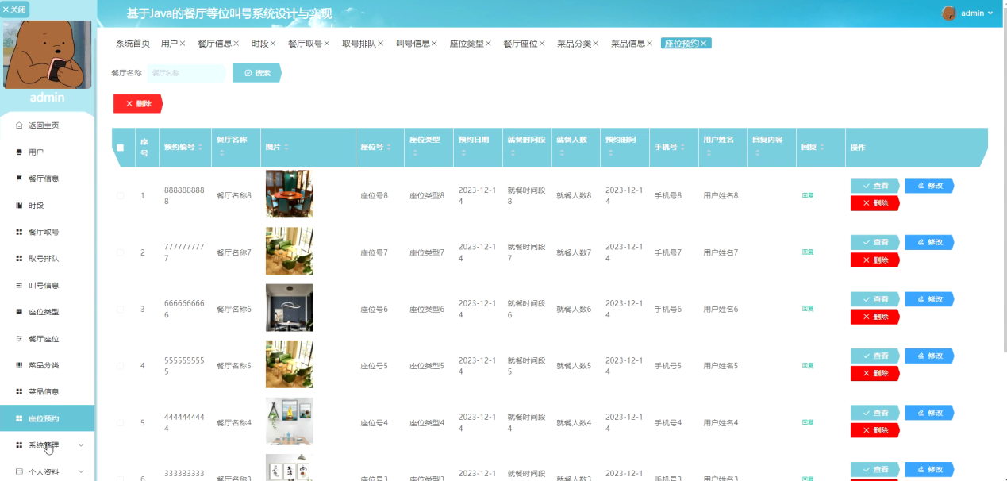The image size is (1007, 481).
Task: Open the thumbnail image of 餐厅名称6
Action: pyautogui.click(x=290, y=308)
